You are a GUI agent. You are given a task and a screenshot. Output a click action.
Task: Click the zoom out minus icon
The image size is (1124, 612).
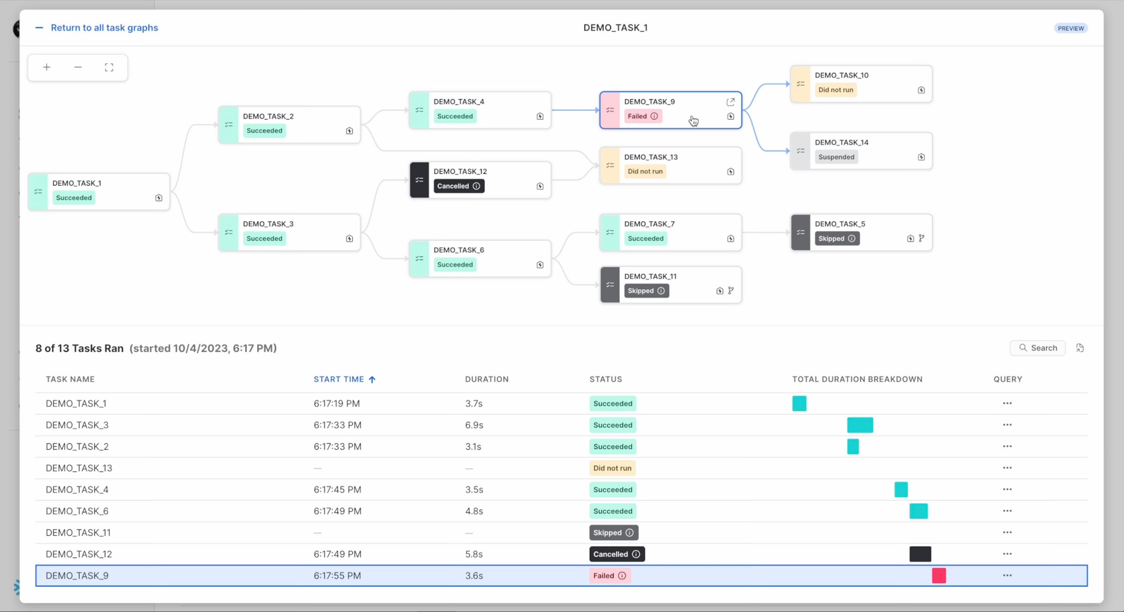click(x=78, y=67)
